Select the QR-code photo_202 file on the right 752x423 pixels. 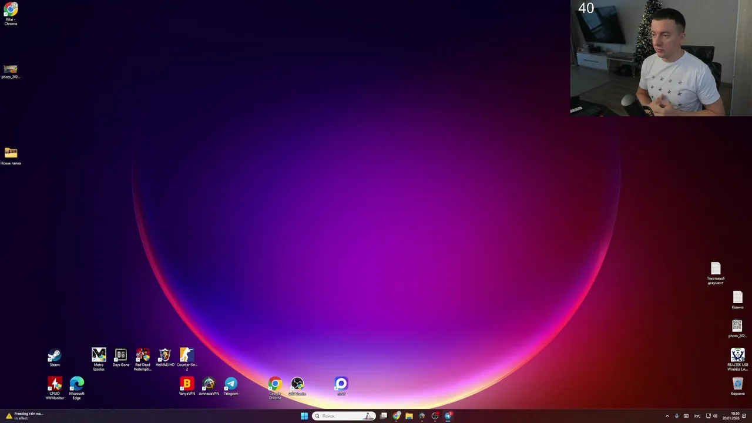click(737, 329)
